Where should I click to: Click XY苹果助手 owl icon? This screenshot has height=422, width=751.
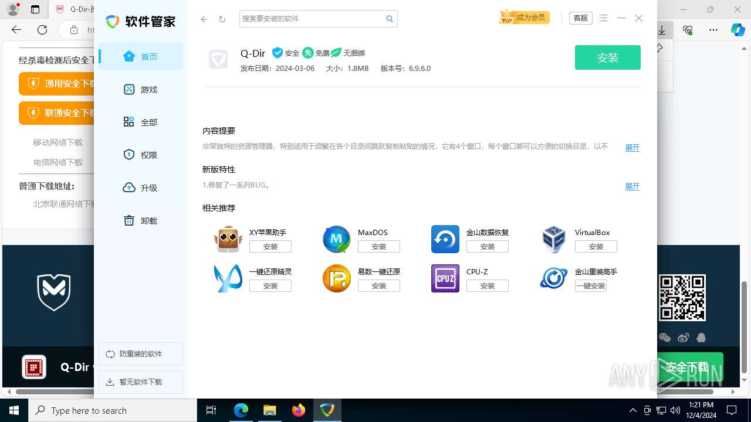(228, 239)
